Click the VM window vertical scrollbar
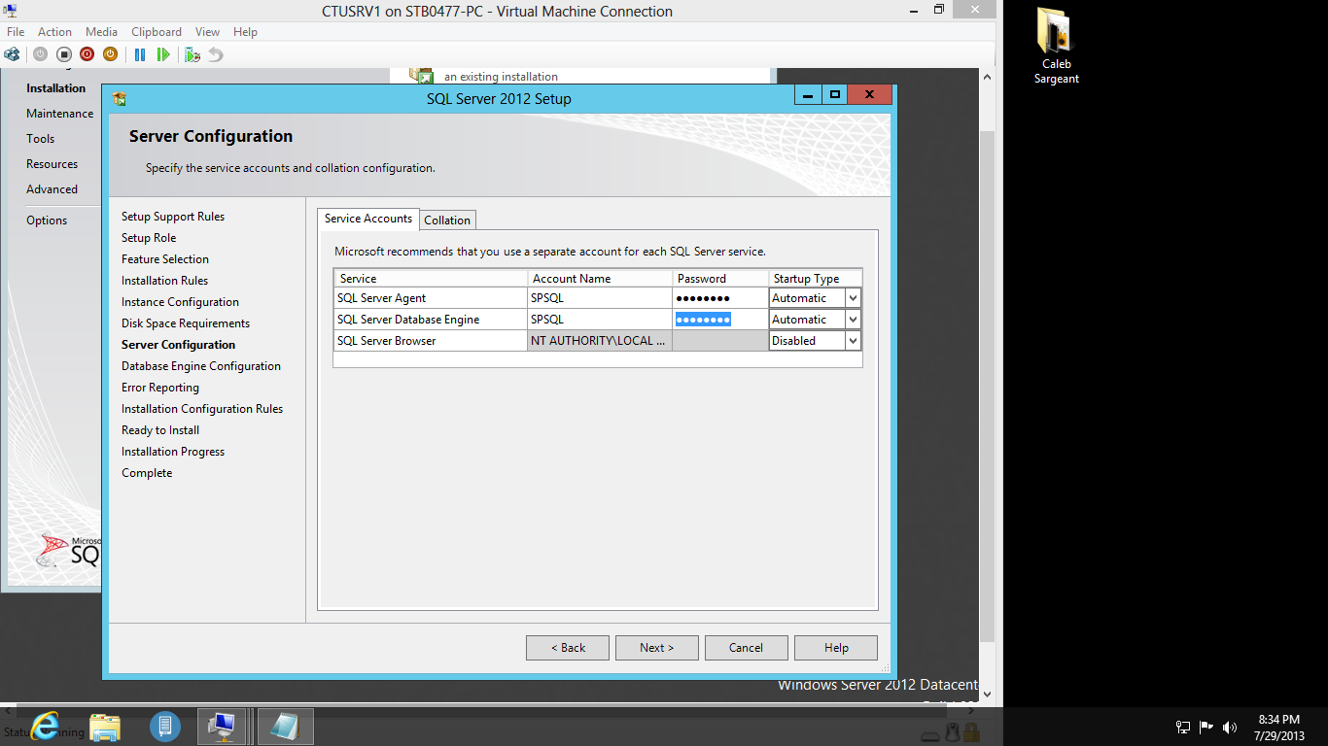The height and width of the screenshot is (746, 1328). (987, 386)
